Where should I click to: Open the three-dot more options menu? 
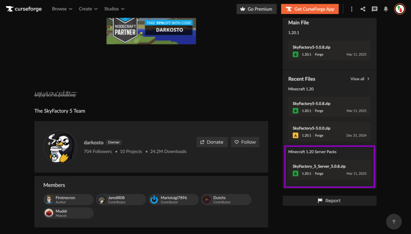click(x=352, y=9)
